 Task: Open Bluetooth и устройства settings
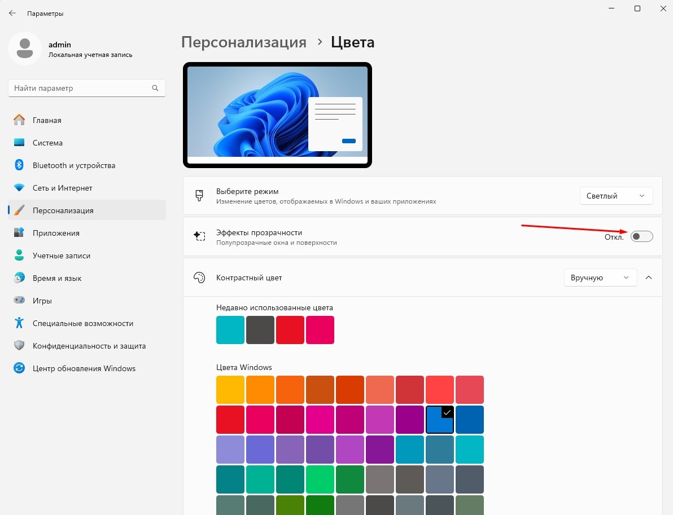tap(87, 165)
